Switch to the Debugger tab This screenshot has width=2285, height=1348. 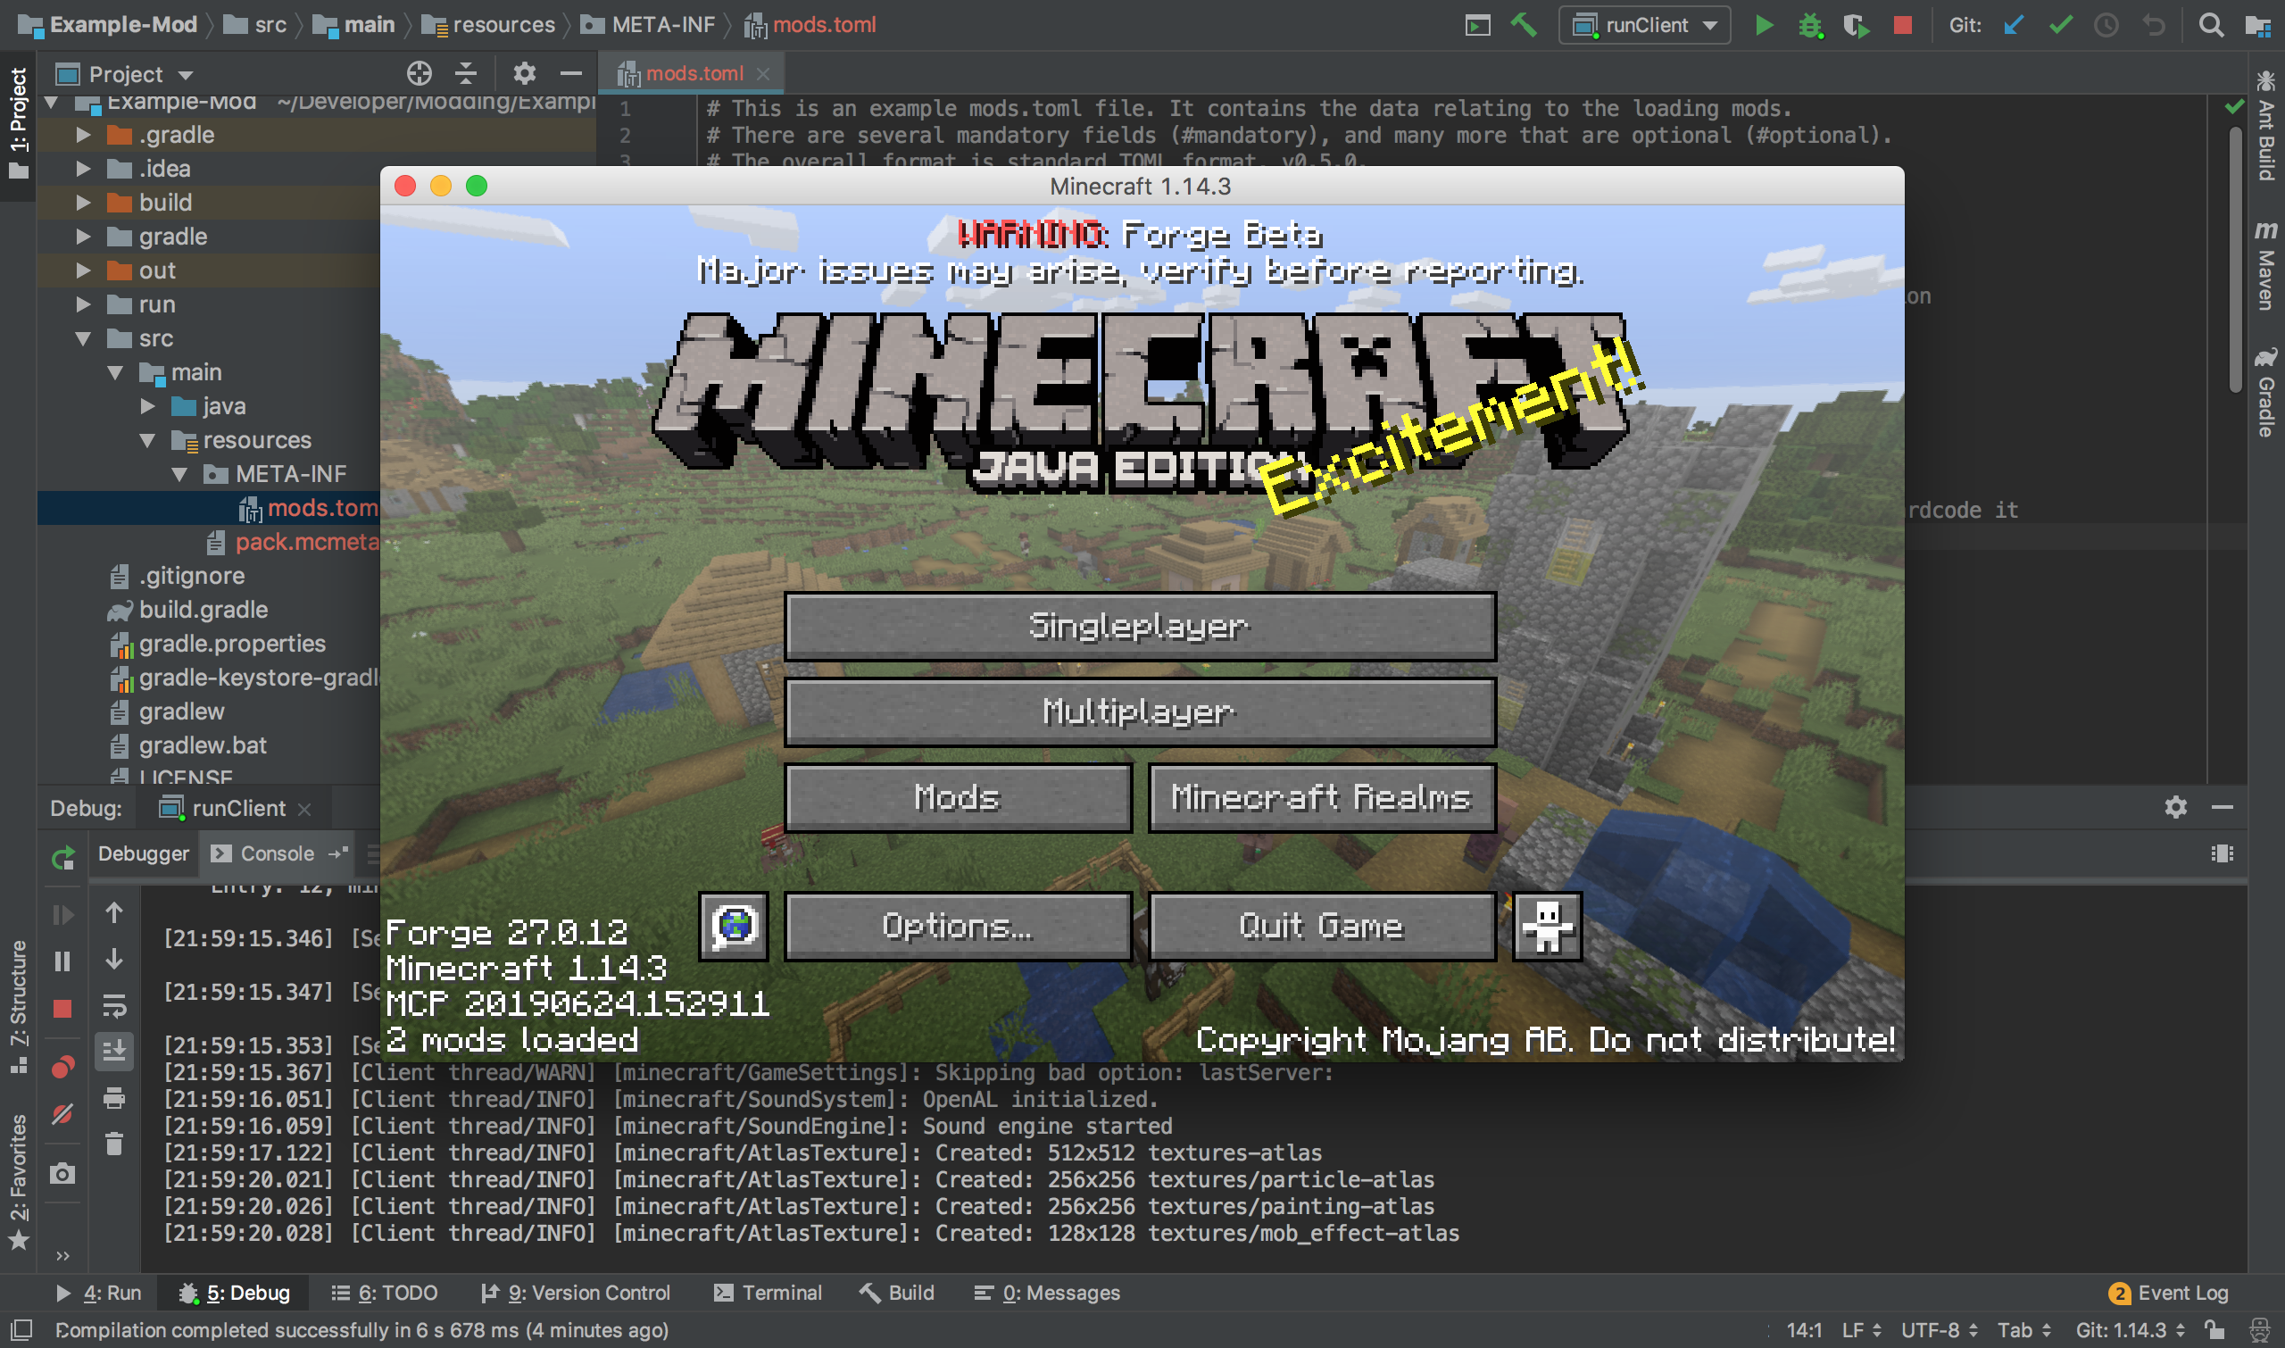tap(144, 853)
